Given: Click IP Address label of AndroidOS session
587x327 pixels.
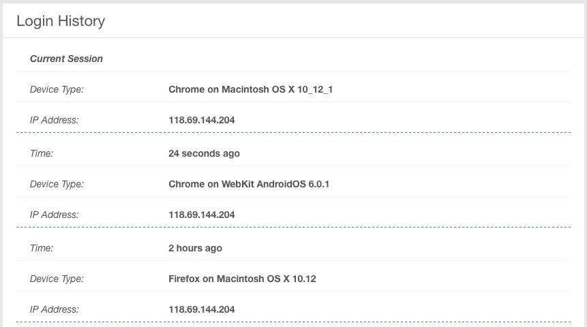Looking at the screenshot, I should tap(55, 215).
